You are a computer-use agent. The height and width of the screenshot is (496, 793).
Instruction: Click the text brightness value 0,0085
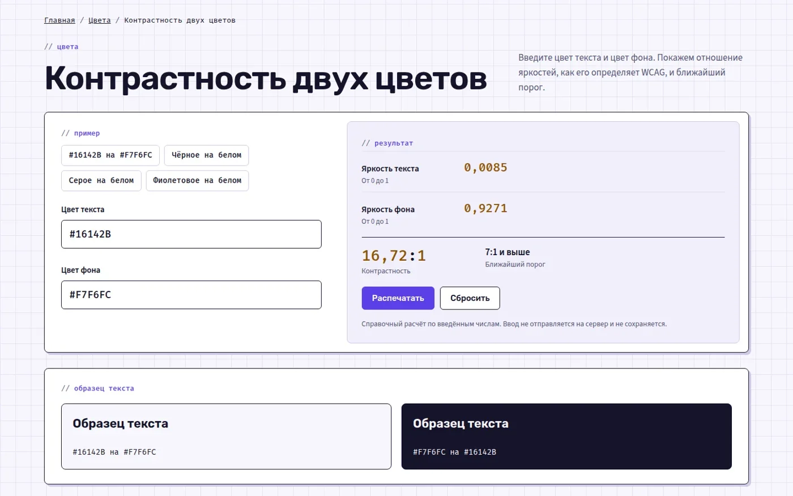[485, 168]
